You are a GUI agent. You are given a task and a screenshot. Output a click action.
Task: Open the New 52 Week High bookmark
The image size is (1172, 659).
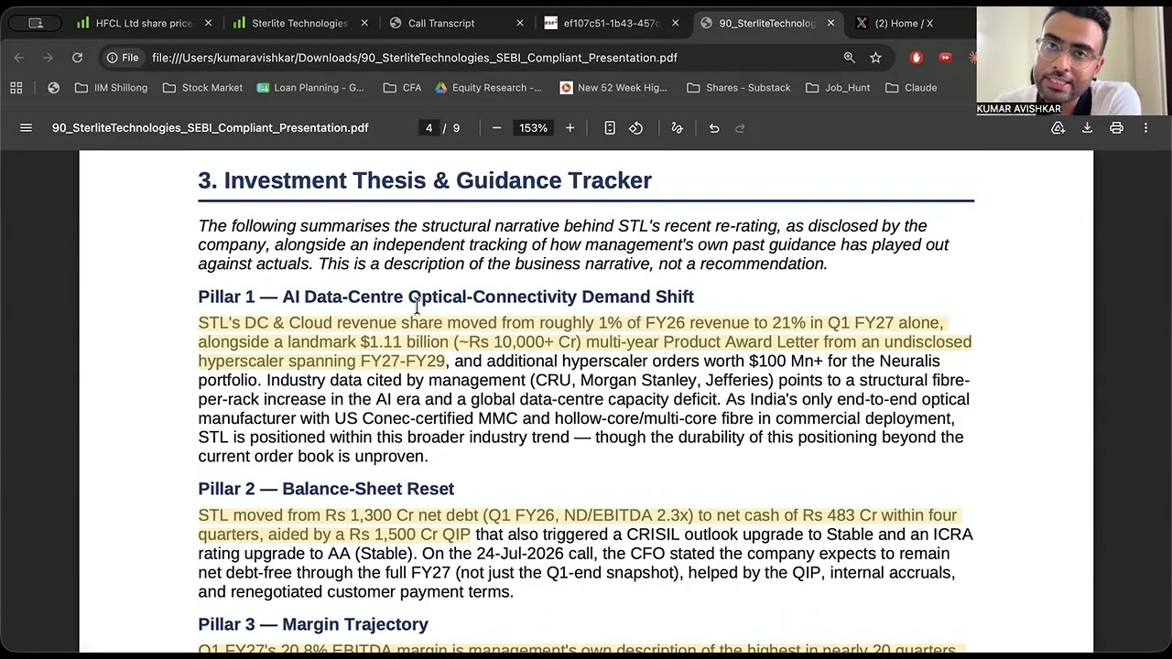coord(613,88)
